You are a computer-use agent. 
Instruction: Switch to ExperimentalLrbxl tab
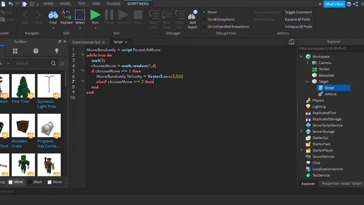click(x=86, y=42)
